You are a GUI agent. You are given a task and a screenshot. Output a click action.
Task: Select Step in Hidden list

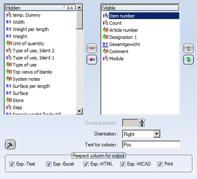(17, 108)
